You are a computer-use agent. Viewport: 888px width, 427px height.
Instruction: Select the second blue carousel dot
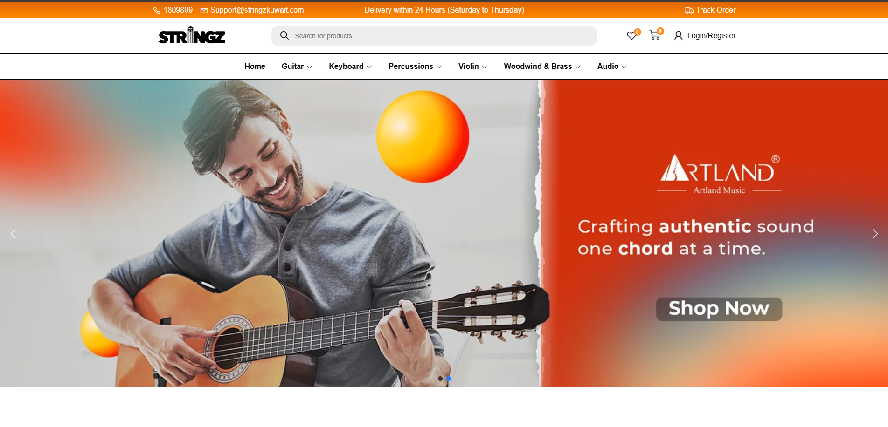(449, 379)
